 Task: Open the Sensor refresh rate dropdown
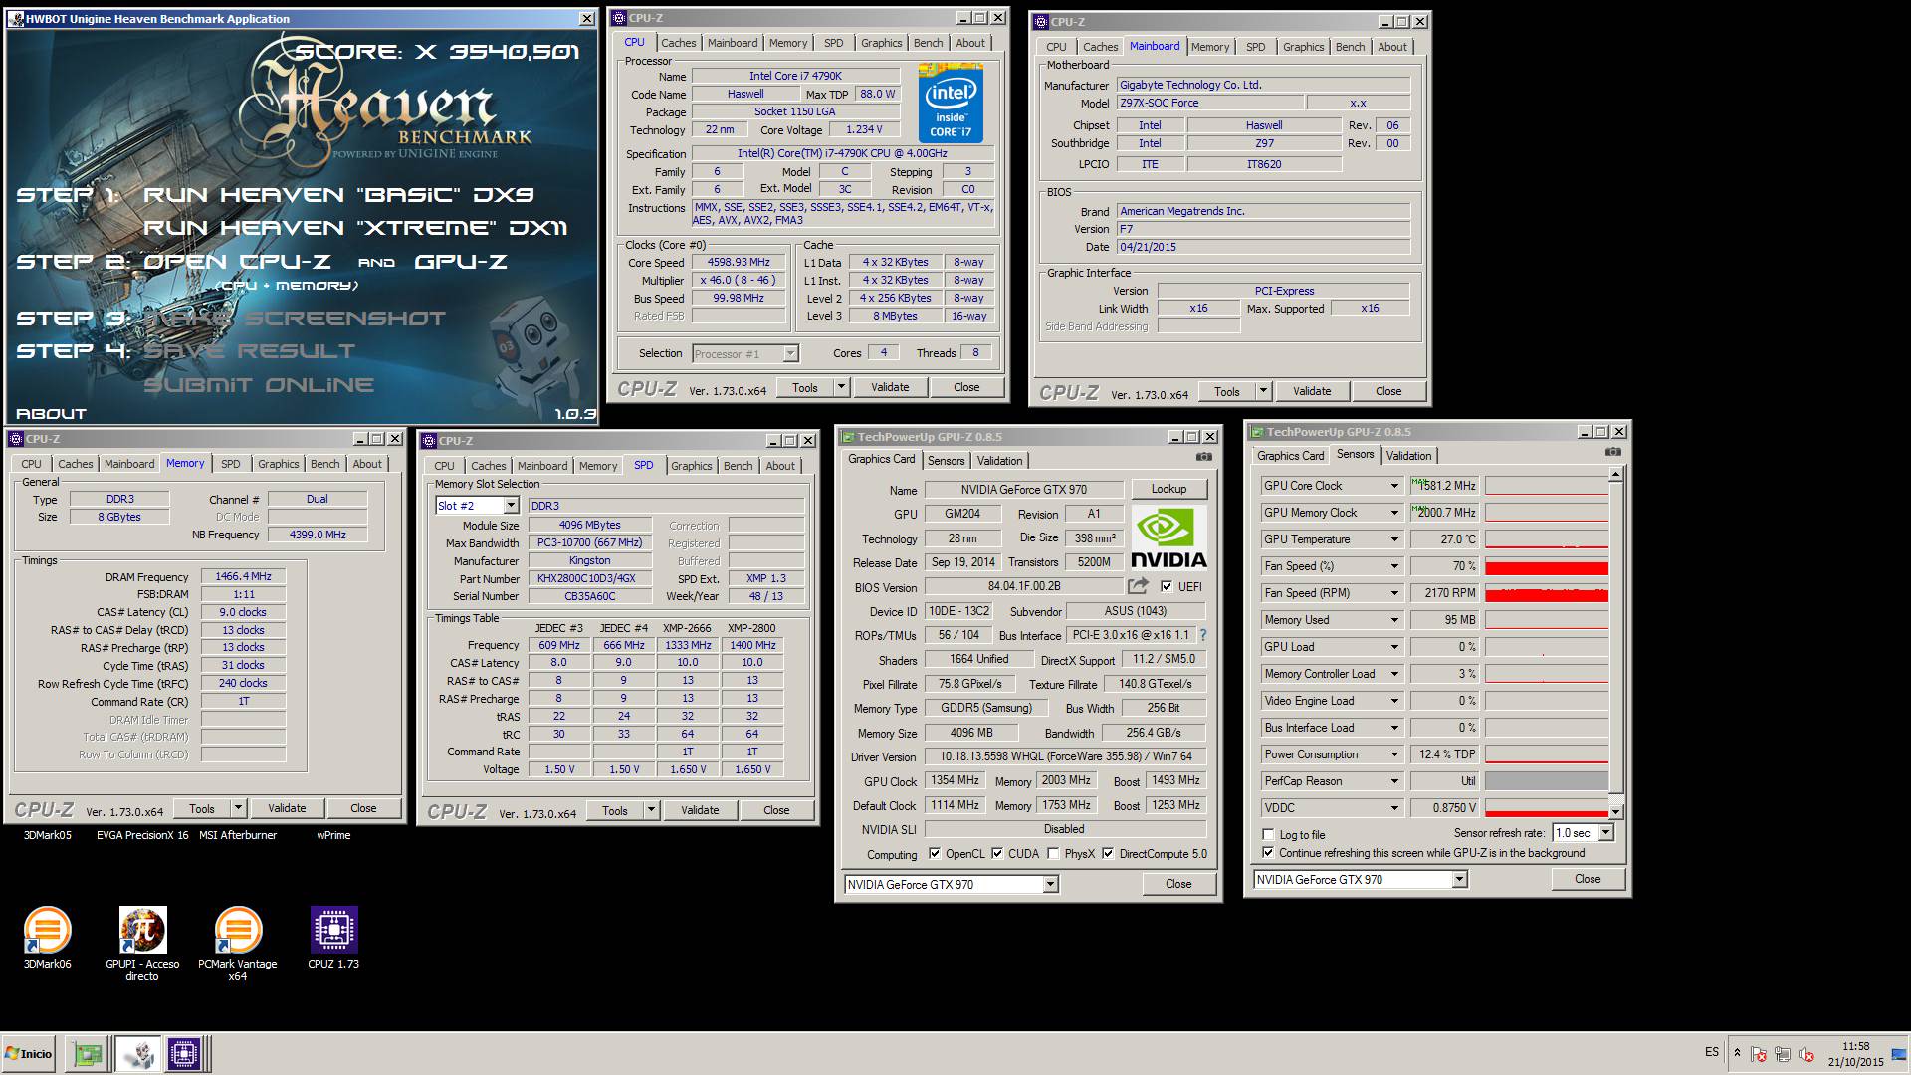click(1605, 832)
